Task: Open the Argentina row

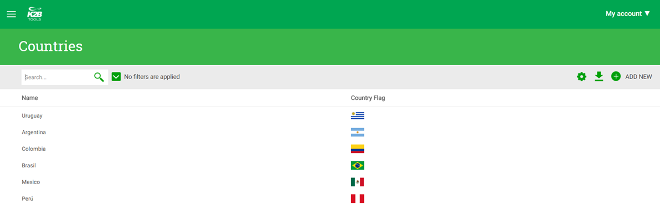Action: coord(34,132)
